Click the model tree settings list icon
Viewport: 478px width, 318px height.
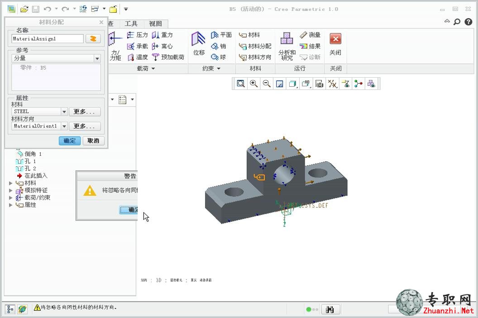point(123,99)
